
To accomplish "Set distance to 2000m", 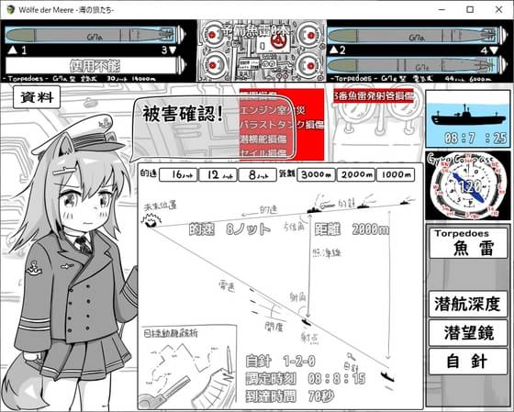I will coord(356,174).
